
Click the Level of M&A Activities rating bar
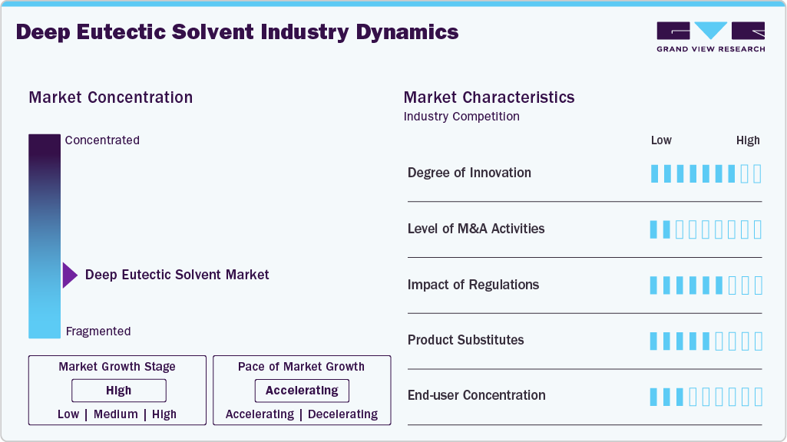click(706, 229)
